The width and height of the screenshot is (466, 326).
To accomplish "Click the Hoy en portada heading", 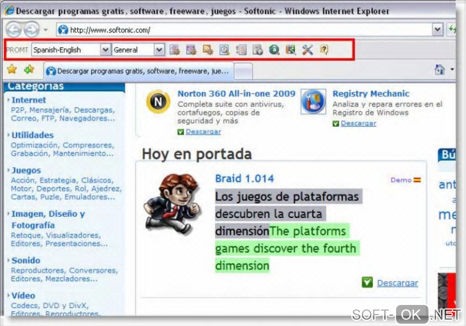I will [x=197, y=154].
